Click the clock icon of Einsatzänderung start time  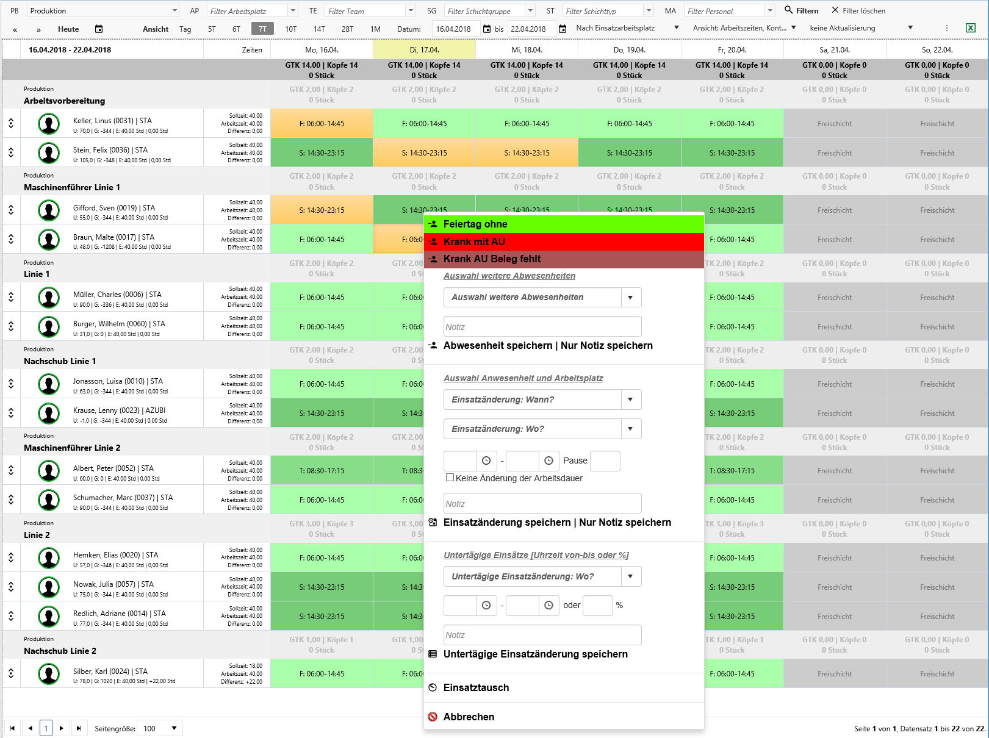click(x=486, y=460)
